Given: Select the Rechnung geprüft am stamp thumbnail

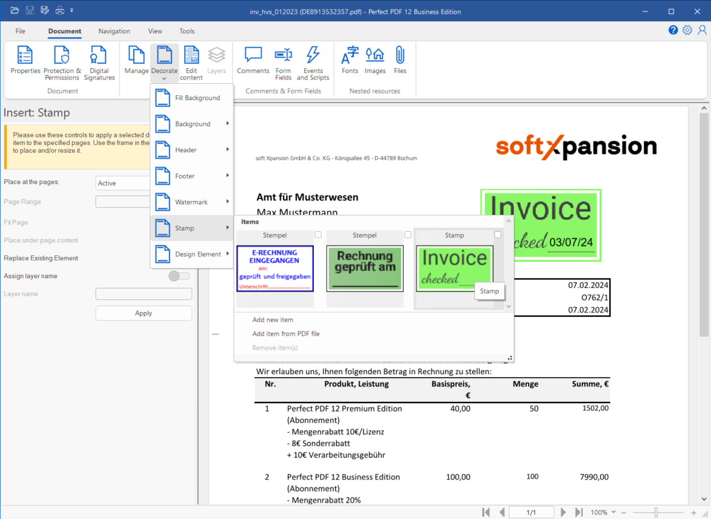Looking at the screenshot, I should [x=365, y=268].
